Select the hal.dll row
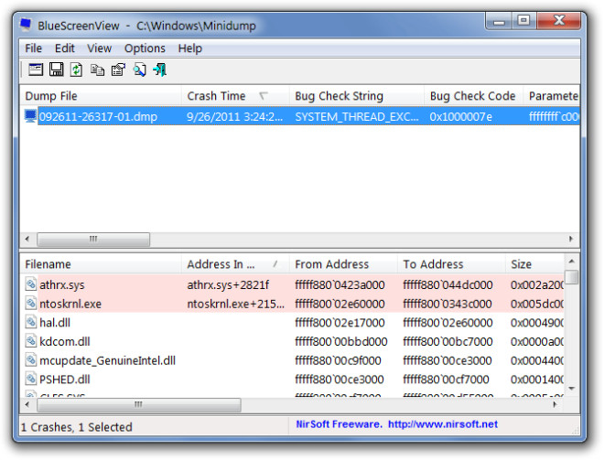This screenshot has width=604, height=460. click(x=292, y=322)
